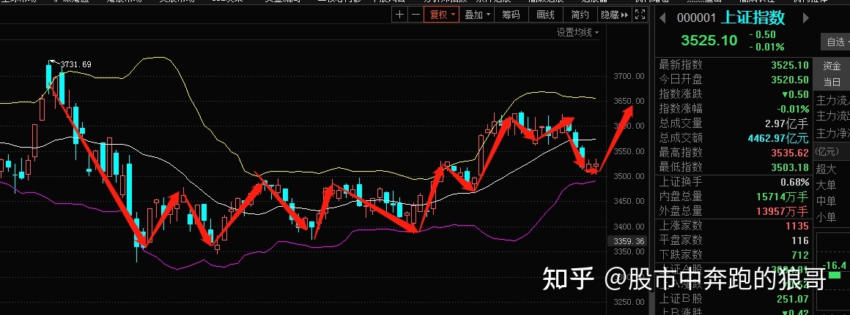This screenshot has height=315, width=850.
Task: Click the 今日开盘 value 3520.50
Action: [x=790, y=80]
